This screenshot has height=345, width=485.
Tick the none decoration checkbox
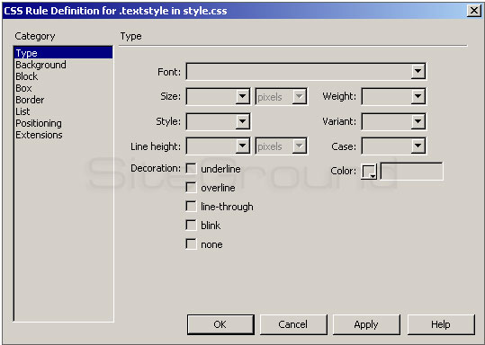pos(191,244)
